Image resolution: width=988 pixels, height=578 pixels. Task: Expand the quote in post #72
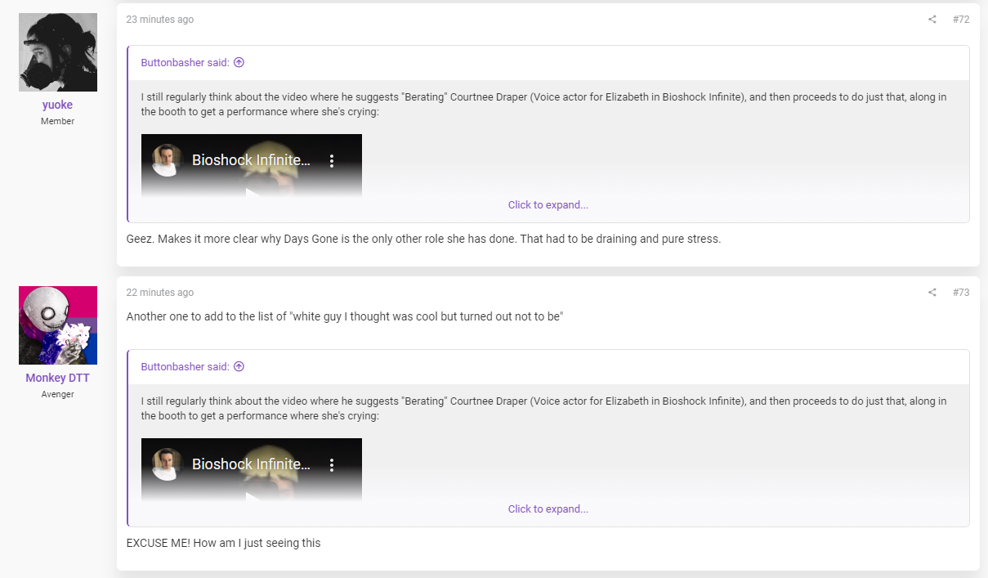(548, 205)
